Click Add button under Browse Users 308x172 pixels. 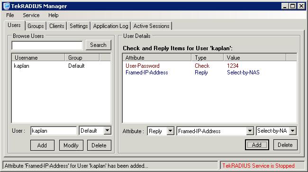[42, 145]
